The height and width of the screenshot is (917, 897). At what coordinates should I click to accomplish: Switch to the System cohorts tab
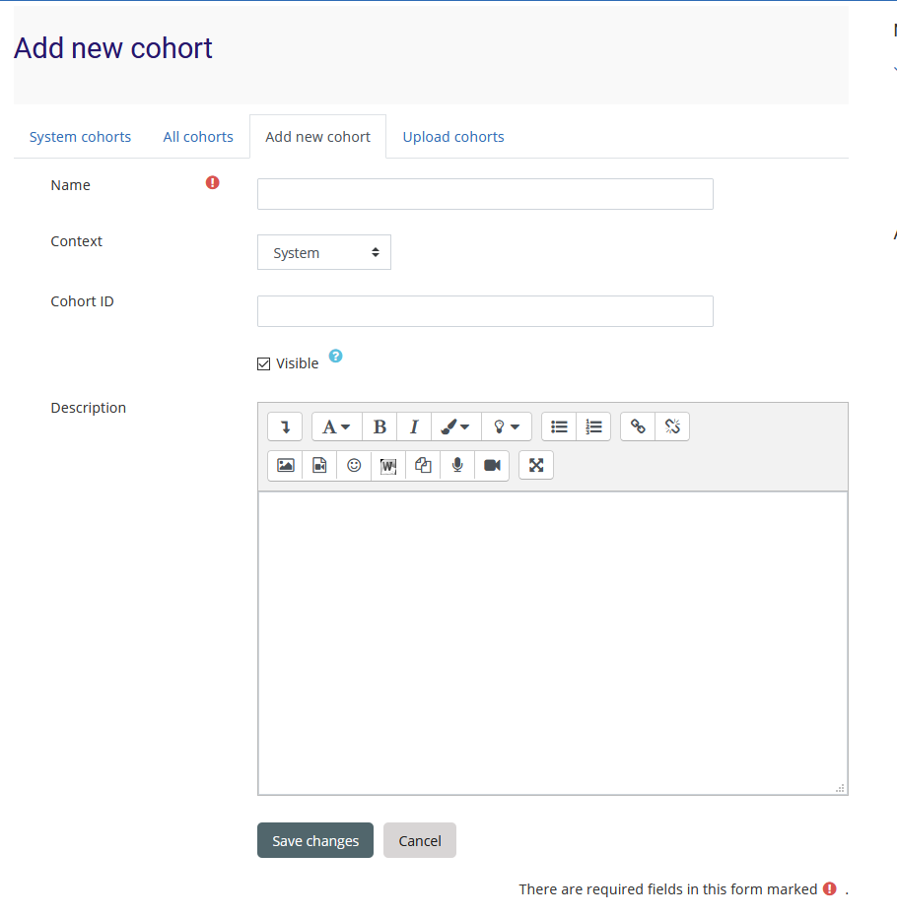(80, 137)
